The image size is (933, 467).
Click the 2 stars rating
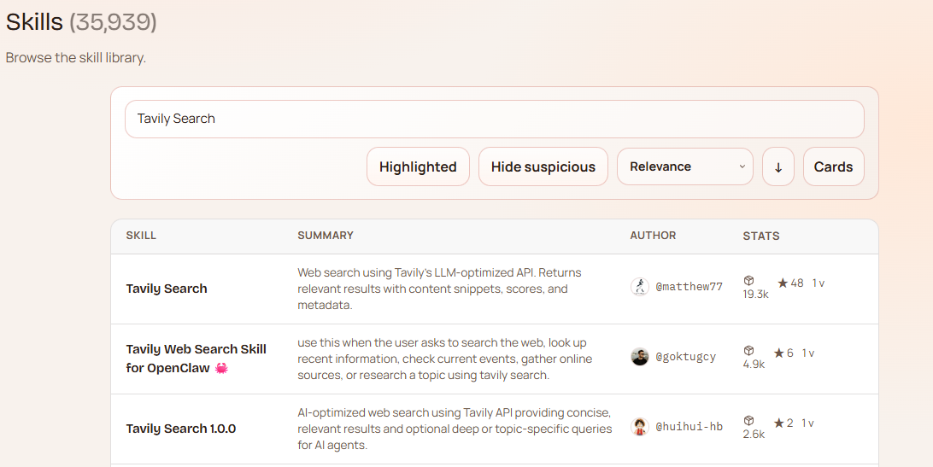[x=783, y=423]
